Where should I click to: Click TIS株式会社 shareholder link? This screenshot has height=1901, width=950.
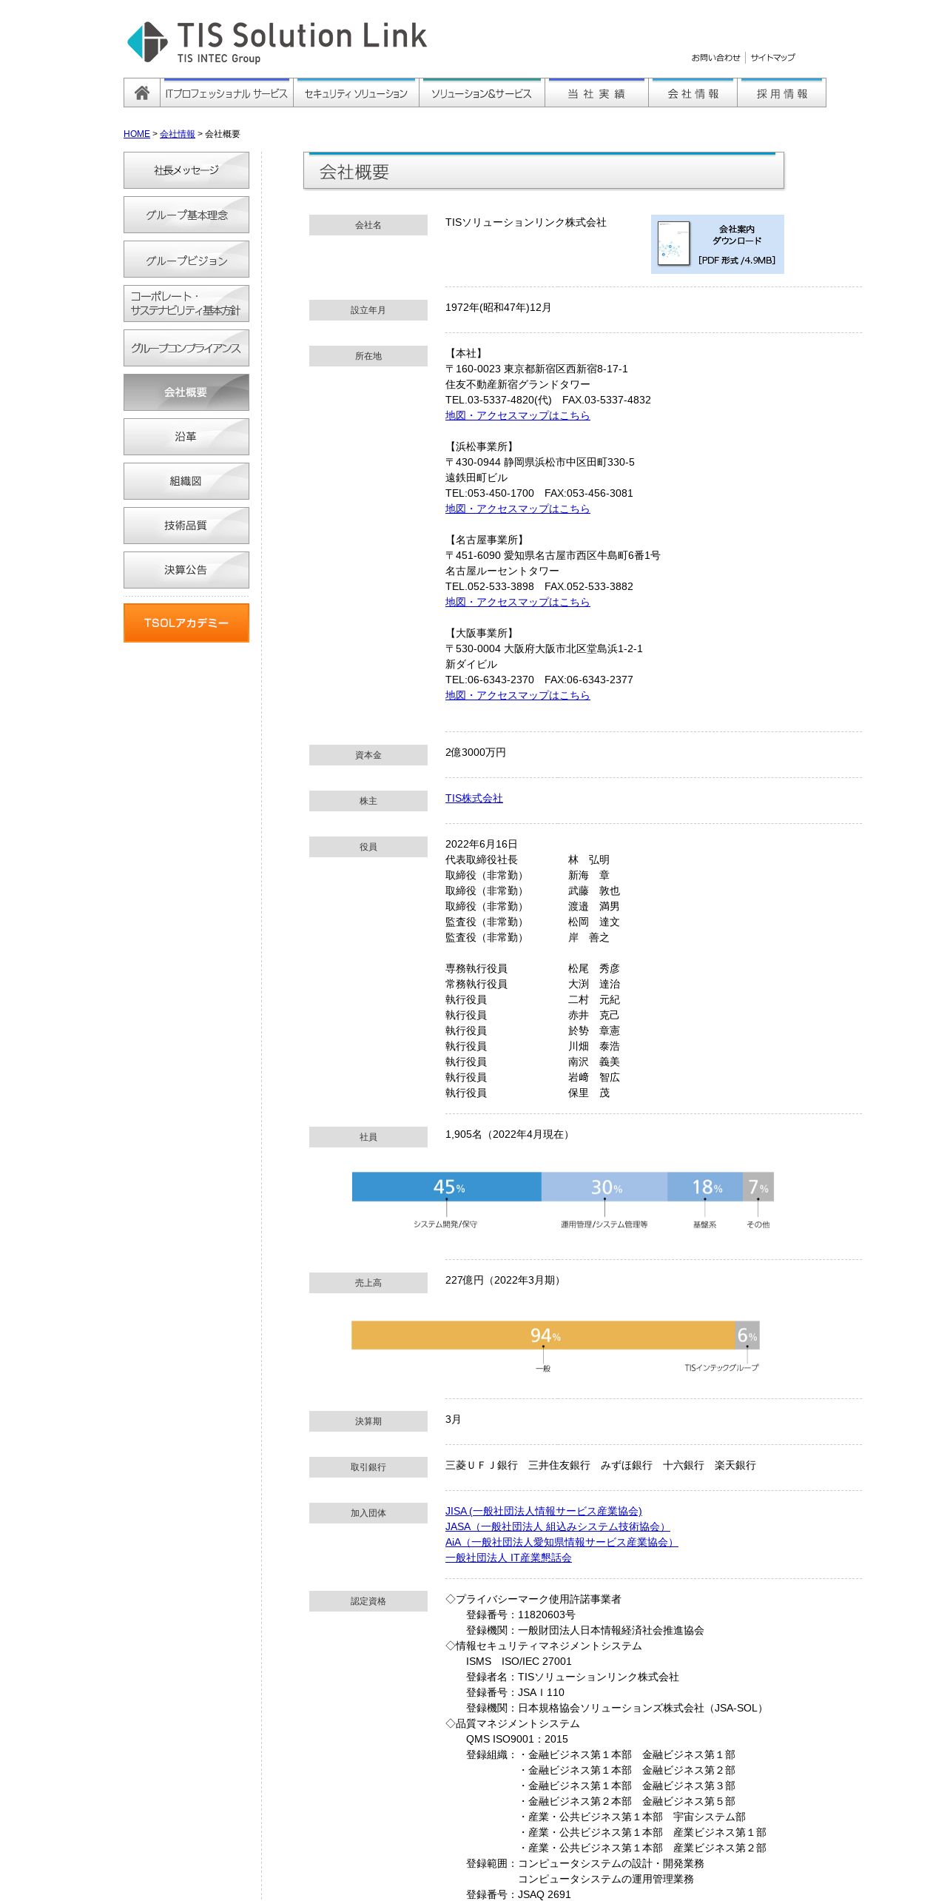point(474,798)
